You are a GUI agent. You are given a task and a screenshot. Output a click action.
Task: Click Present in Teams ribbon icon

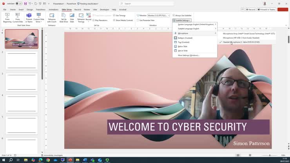(29, 18)
